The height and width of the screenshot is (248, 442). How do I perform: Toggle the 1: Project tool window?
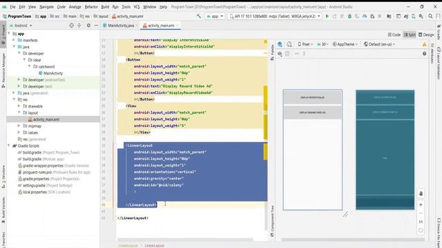pos(3,34)
